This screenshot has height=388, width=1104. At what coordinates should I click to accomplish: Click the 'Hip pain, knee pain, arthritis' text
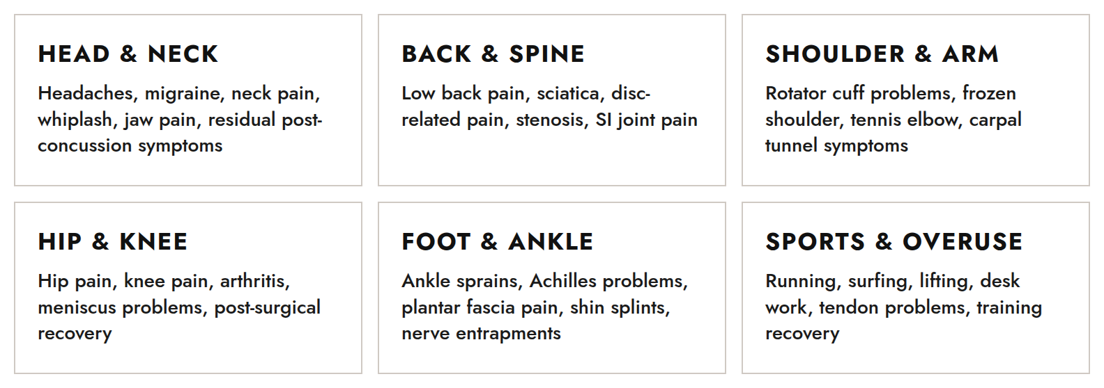point(179,307)
